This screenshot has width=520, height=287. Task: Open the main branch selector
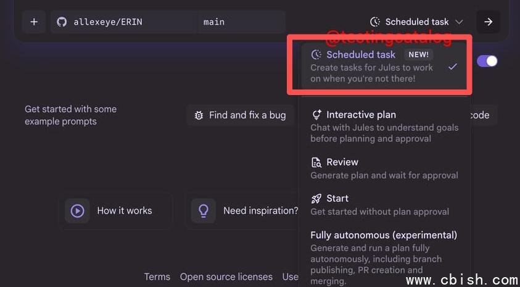(241, 22)
